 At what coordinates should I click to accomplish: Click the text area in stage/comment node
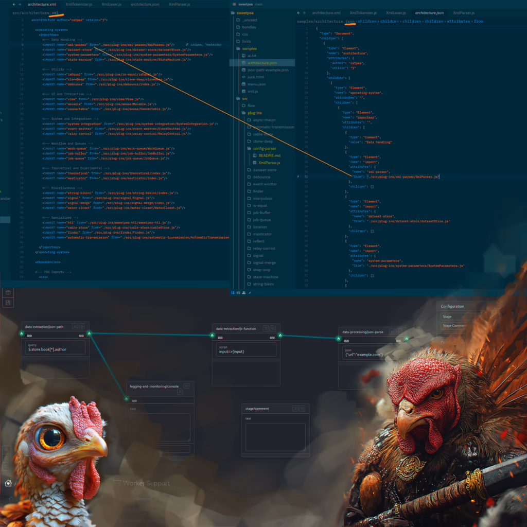coord(275,437)
